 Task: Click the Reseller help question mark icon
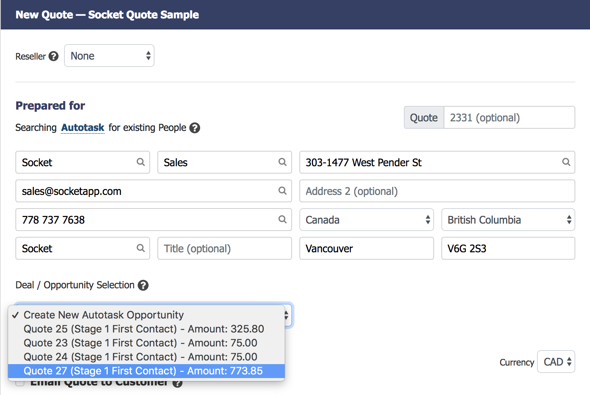click(54, 56)
